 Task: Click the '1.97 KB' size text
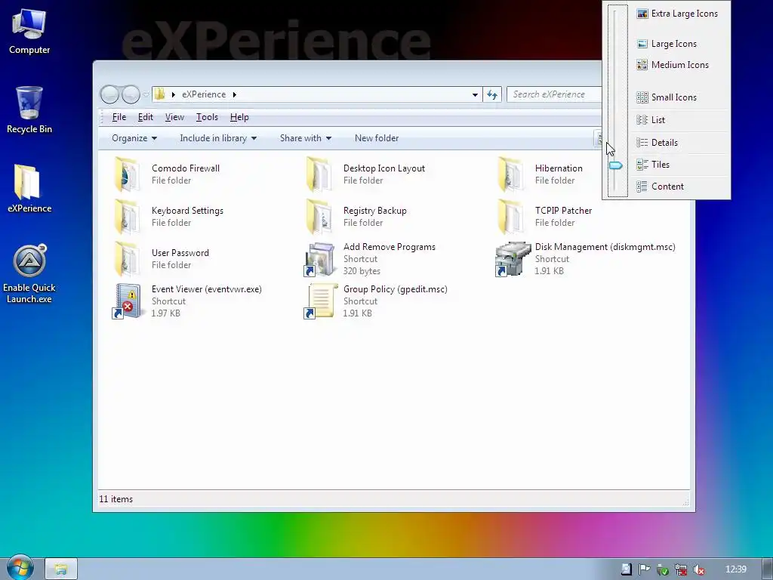point(165,313)
